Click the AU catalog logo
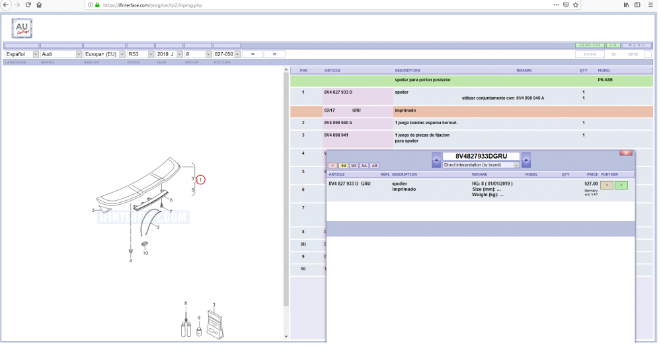 coord(22,28)
